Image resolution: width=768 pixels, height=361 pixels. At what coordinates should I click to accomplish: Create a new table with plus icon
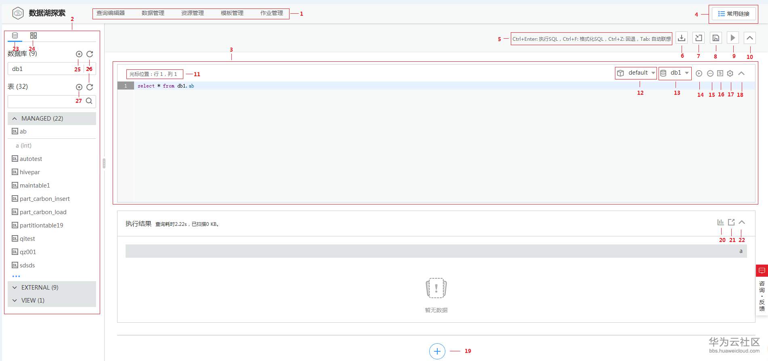point(79,87)
